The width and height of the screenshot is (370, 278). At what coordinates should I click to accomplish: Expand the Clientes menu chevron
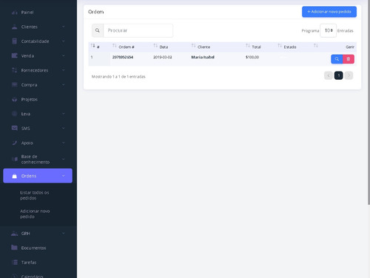coord(64,27)
